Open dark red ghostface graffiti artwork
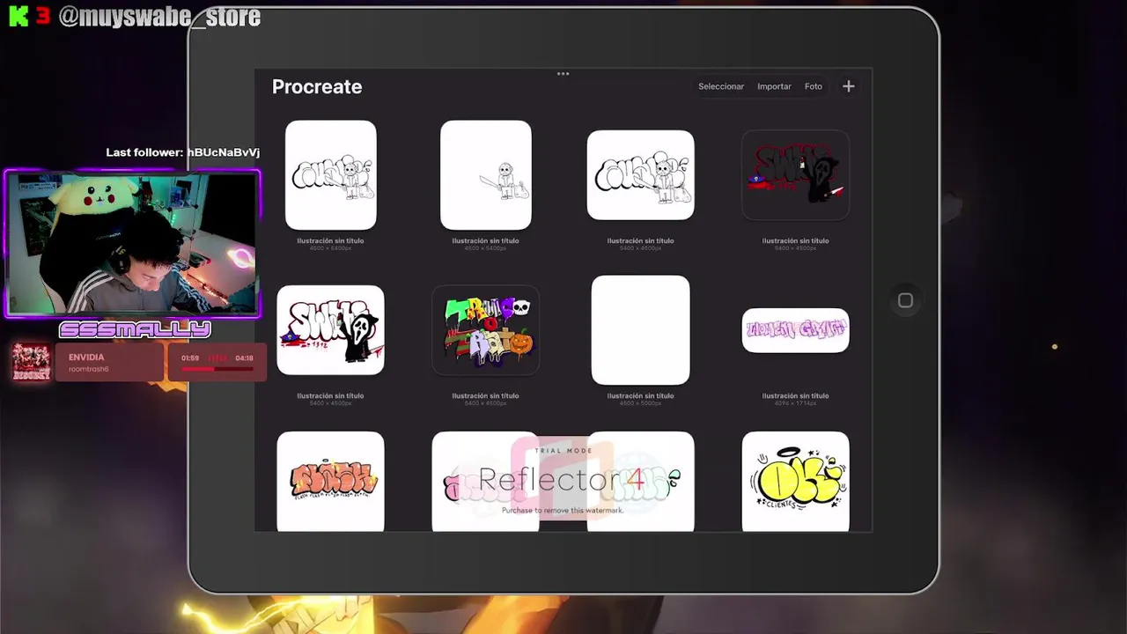The width and height of the screenshot is (1127, 634). coord(796,175)
